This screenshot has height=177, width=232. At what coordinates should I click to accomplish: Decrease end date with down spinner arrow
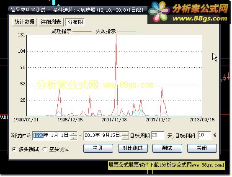pos(125,138)
